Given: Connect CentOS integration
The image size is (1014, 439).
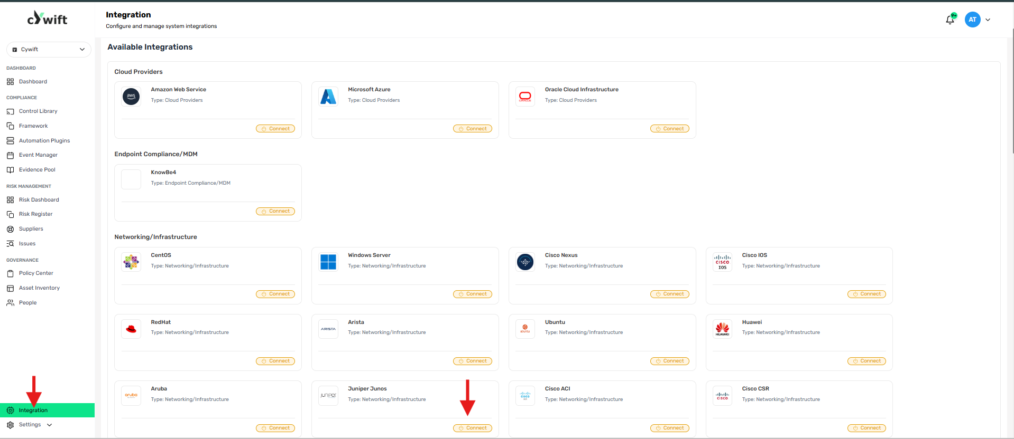Looking at the screenshot, I should tap(275, 294).
